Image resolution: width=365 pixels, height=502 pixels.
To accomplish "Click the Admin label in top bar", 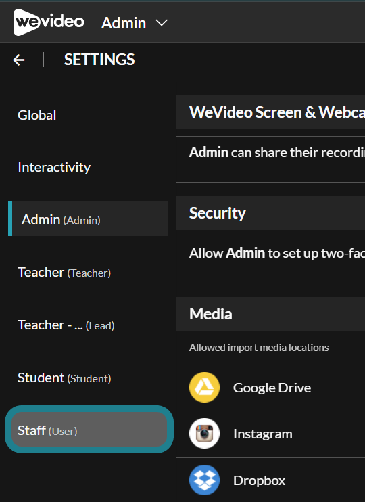I will (x=124, y=23).
